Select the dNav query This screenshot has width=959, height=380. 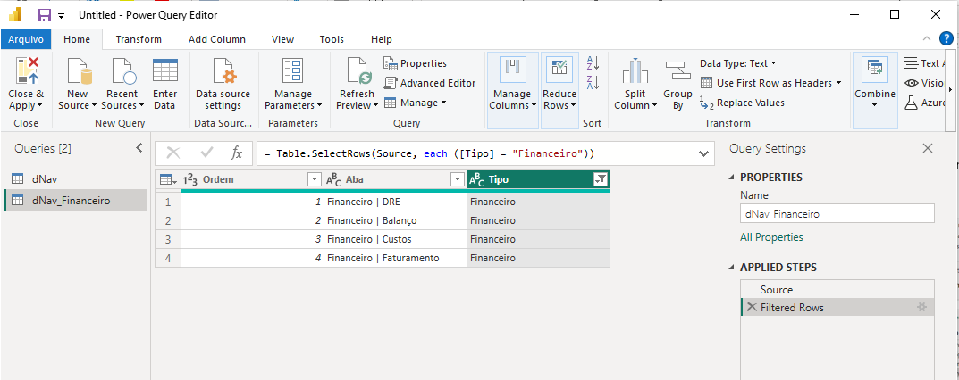click(x=45, y=178)
